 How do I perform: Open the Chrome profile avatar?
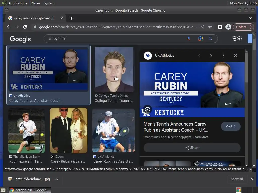(x=228, y=27)
